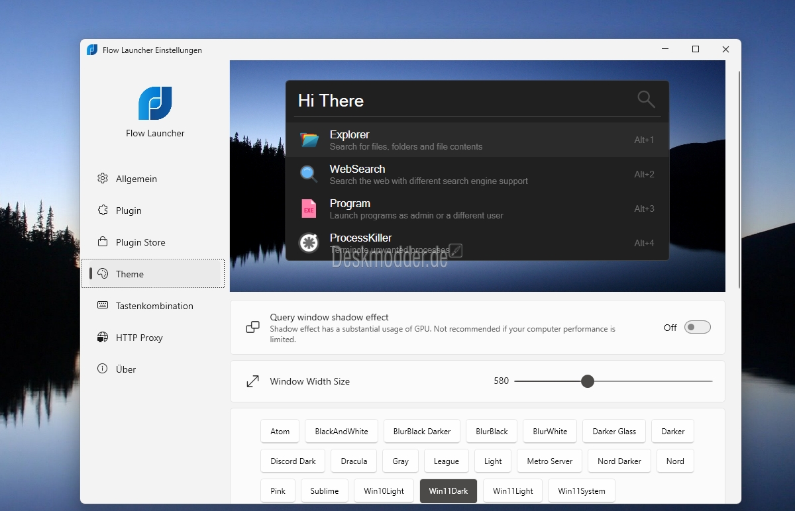Click the search magnifier in the preview
Image resolution: width=795 pixels, height=511 pixels.
point(646,100)
